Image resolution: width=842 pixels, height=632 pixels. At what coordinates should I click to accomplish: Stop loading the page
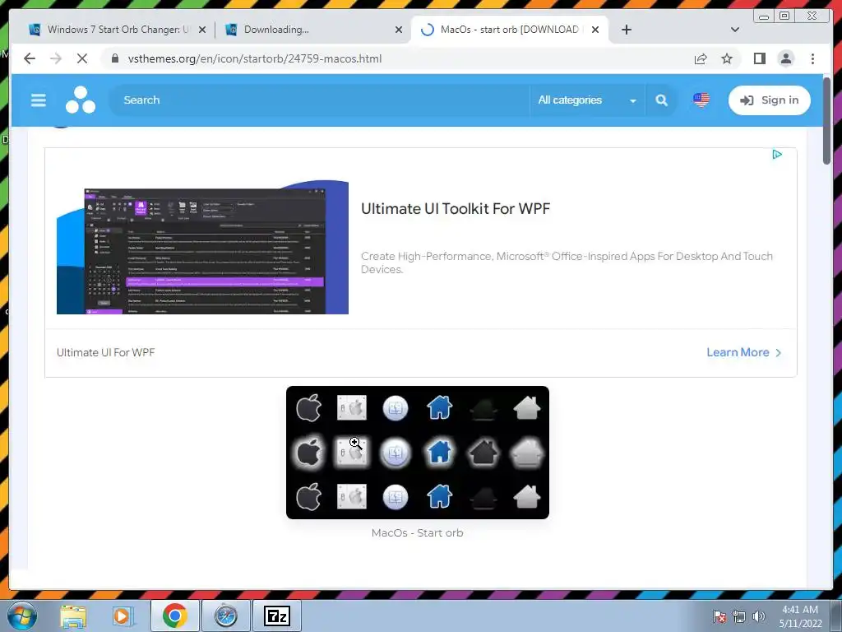click(82, 58)
